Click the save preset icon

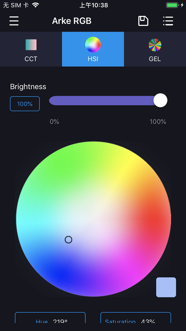[143, 21]
